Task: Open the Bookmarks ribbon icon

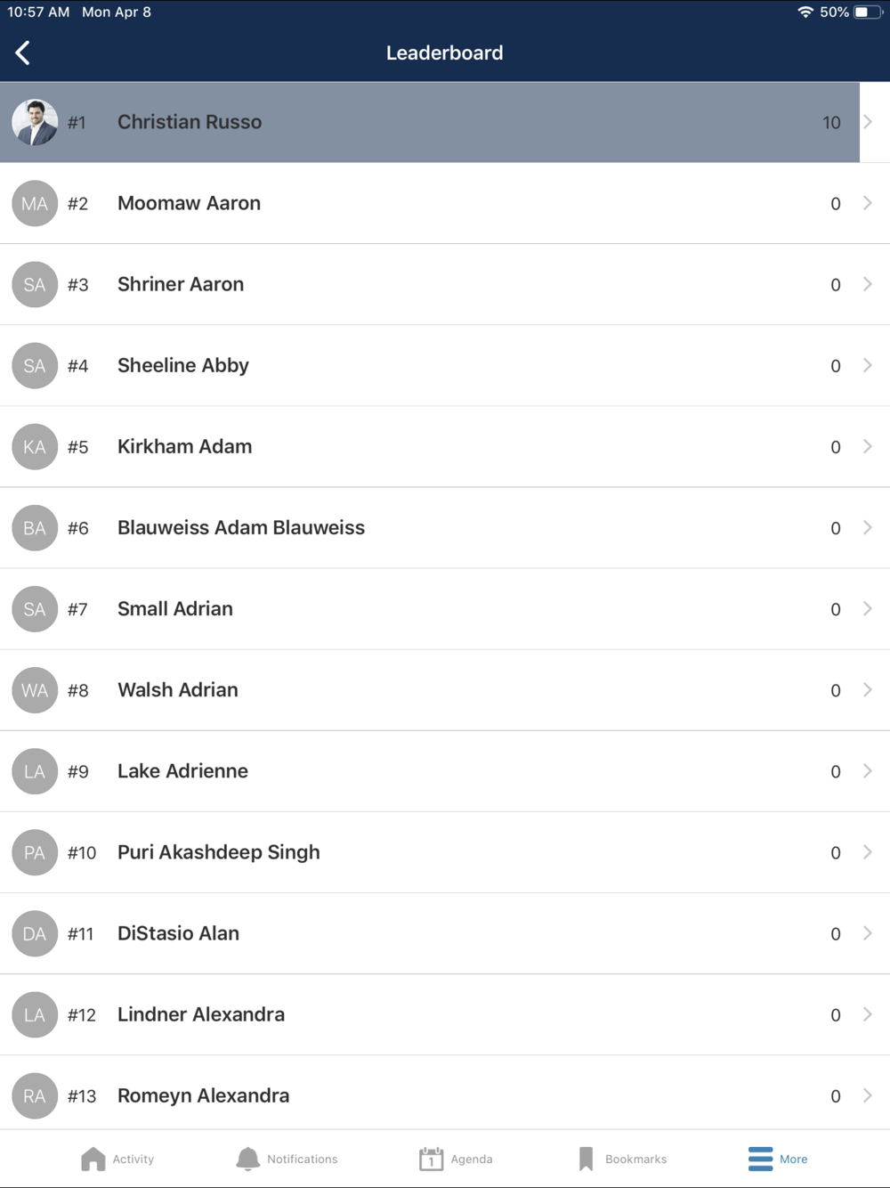Action: click(x=586, y=1159)
